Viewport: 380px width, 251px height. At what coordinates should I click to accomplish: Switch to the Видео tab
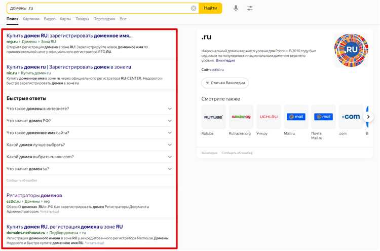coord(50,19)
